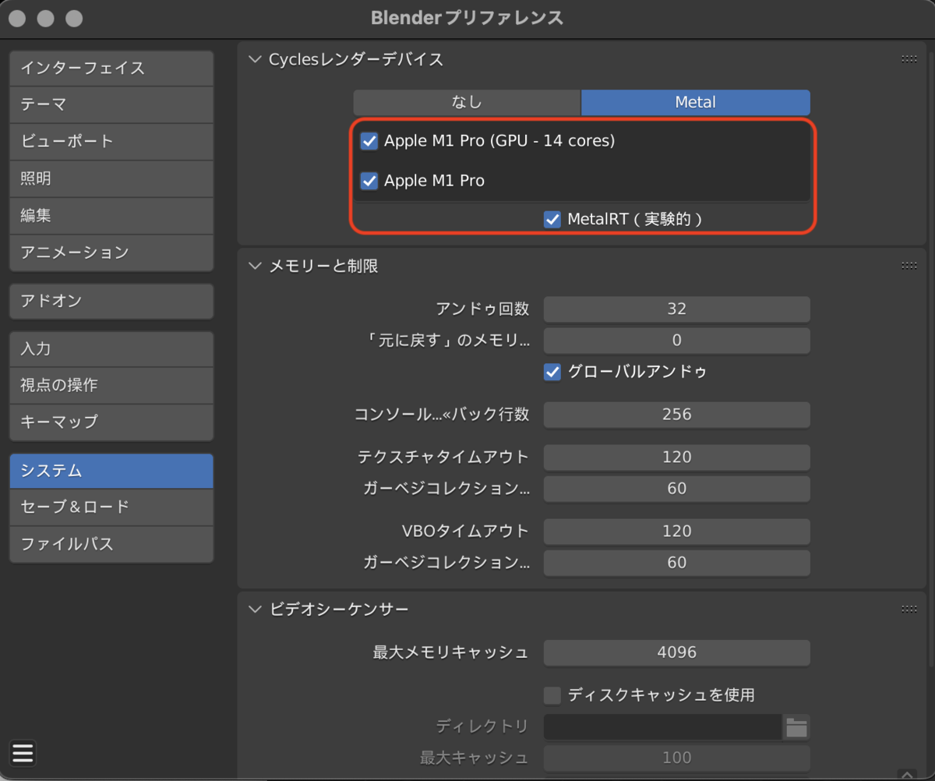Viewport: 935px width, 781px height.
Task: Toggle Apple M1 Pro GPU 14 cores checkbox
Action: point(369,141)
